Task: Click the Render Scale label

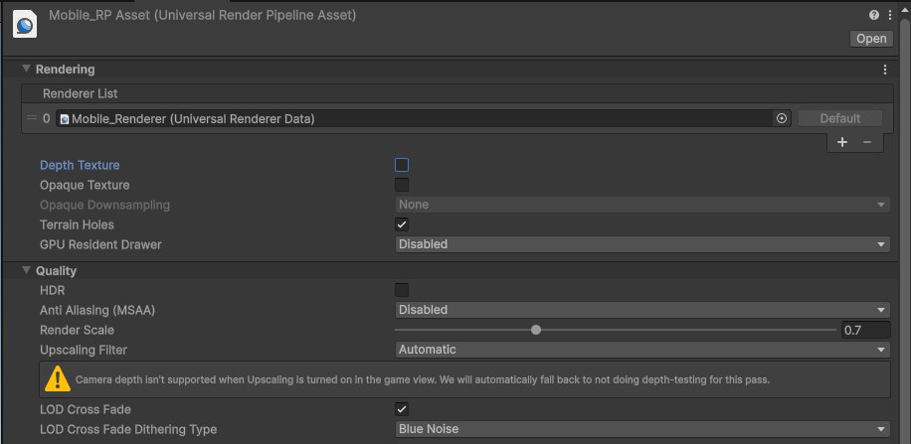Action: click(x=77, y=330)
